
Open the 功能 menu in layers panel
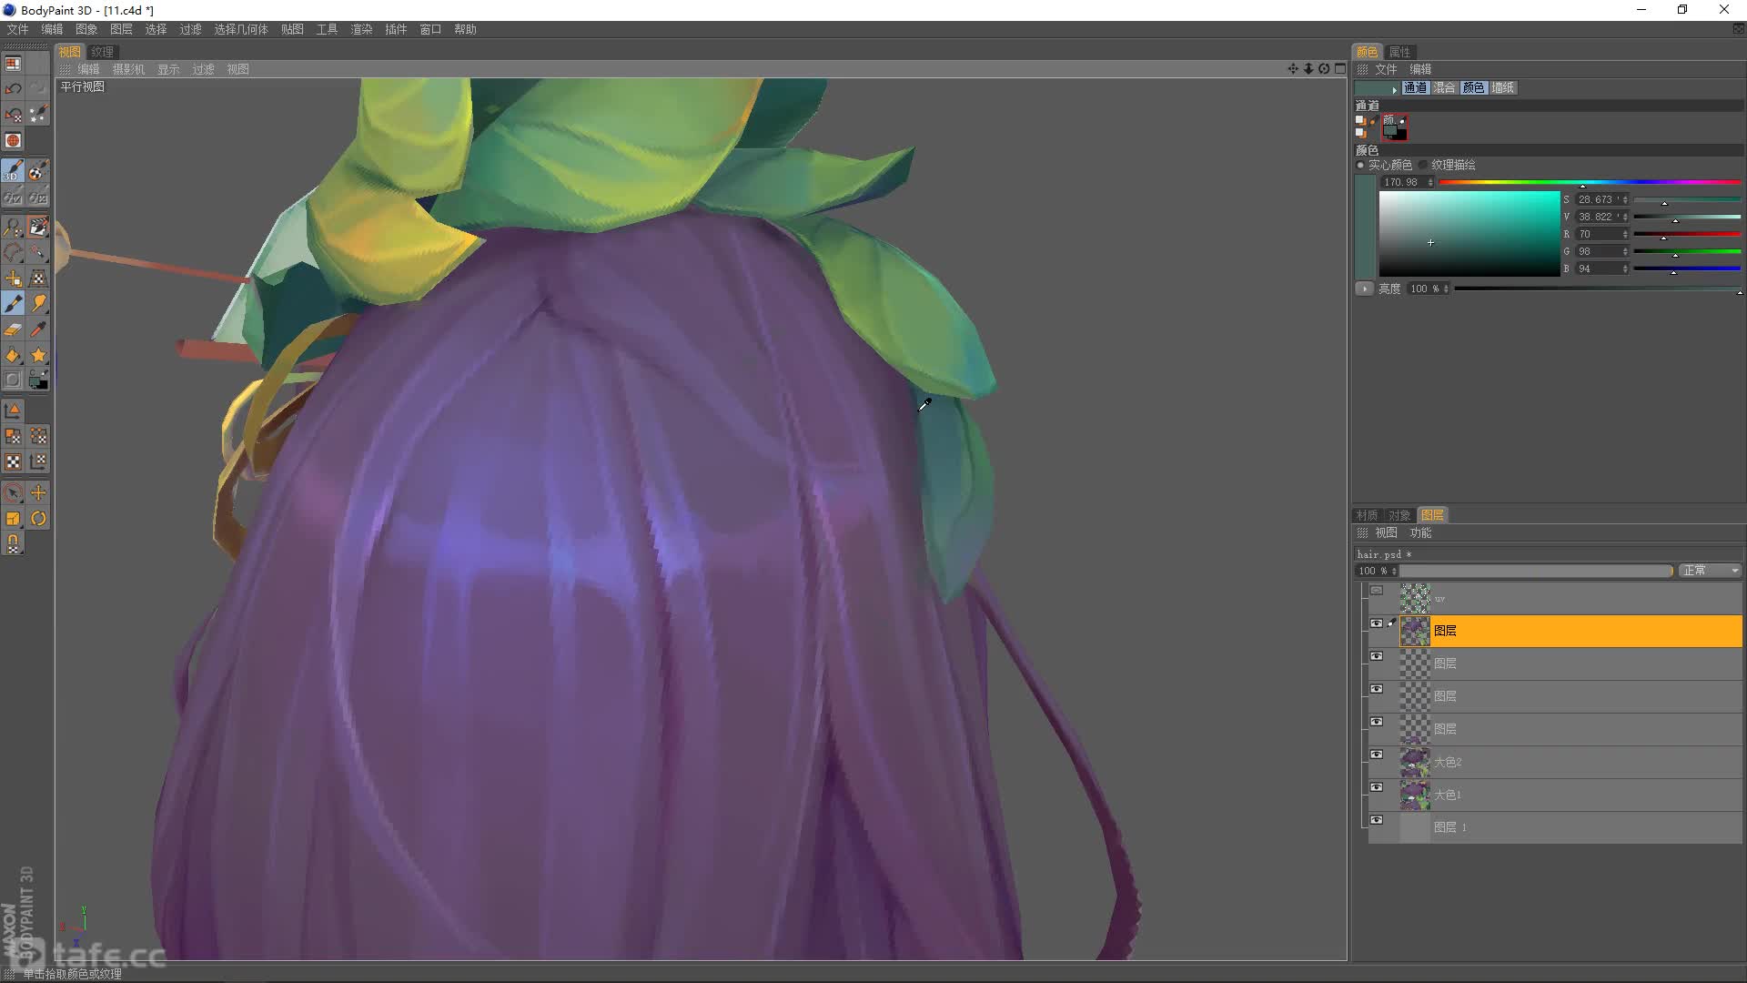coord(1420,532)
